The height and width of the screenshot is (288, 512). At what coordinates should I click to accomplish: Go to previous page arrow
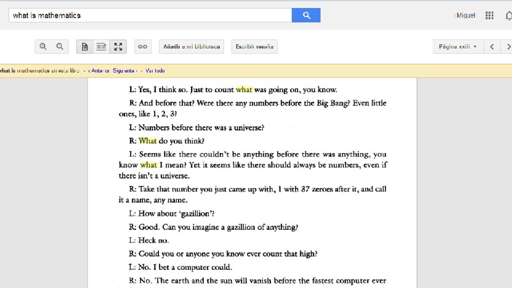492,47
